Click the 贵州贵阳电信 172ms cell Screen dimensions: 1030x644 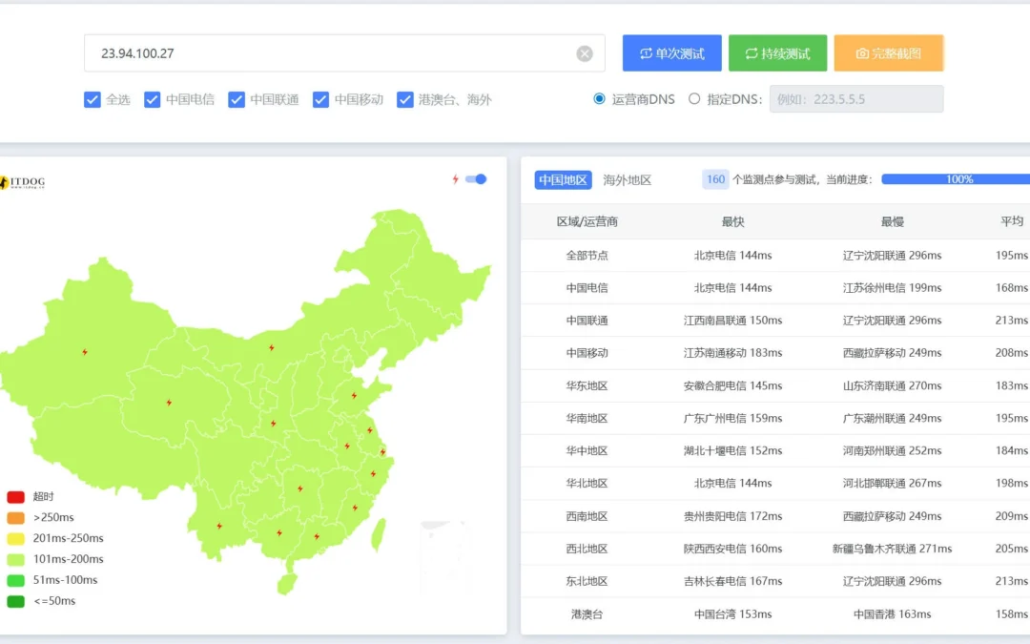(733, 516)
